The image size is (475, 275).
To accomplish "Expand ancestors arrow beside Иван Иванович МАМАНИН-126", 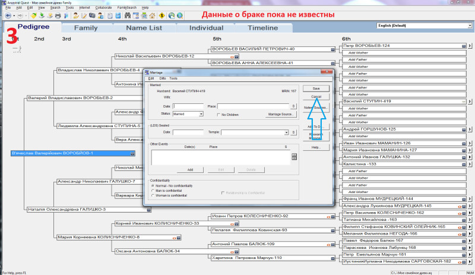I will (470, 143).
